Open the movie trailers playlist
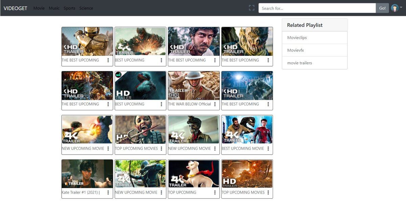 [x=300, y=63]
